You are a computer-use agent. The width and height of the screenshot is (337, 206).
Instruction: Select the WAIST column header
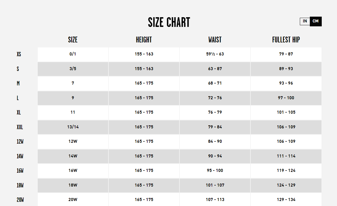tap(215, 40)
